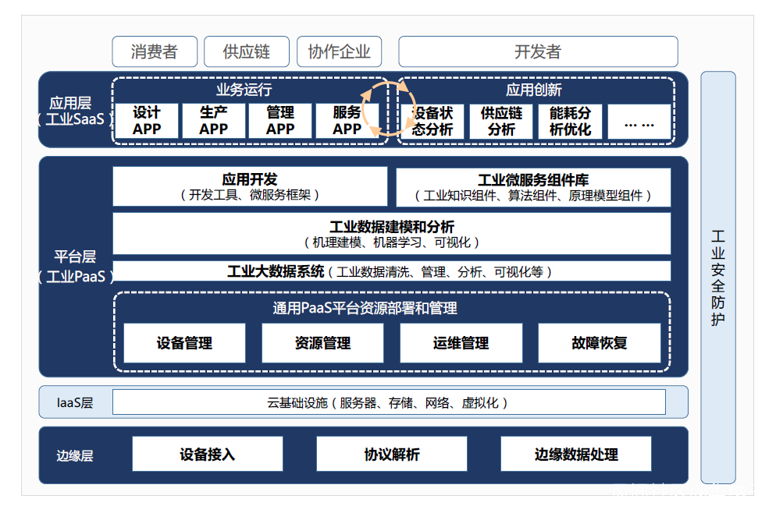Viewport: 776px width, 513px height.
Task: Click the IaaS层 label
Action: point(75,402)
